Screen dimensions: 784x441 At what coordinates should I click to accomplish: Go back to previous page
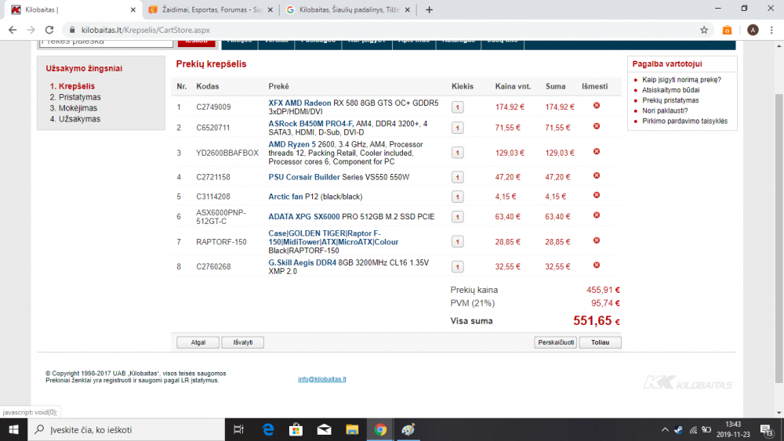click(x=13, y=30)
